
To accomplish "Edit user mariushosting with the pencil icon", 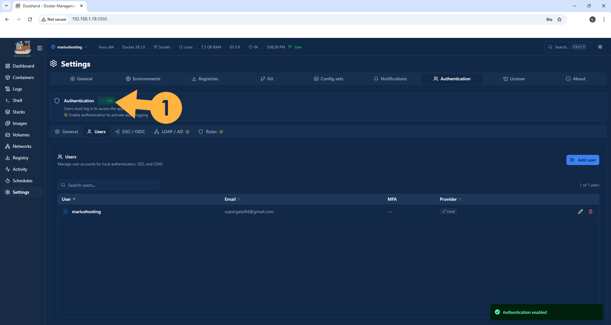I will pyautogui.click(x=580, y=212).
